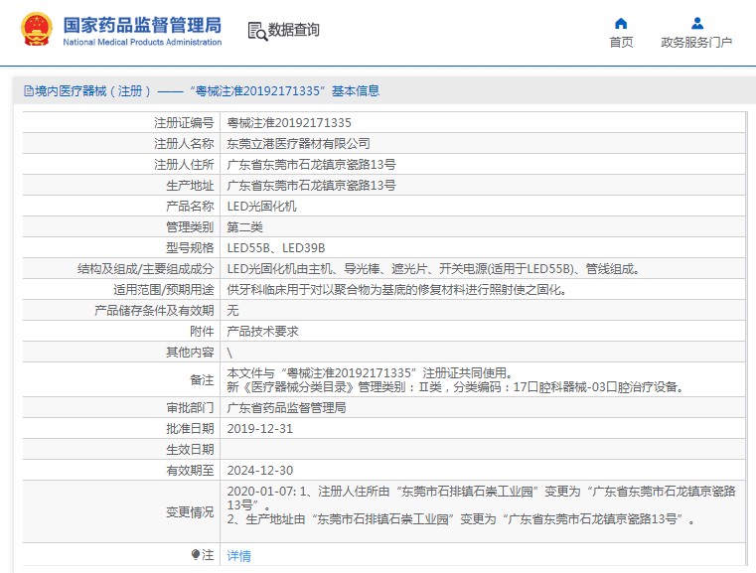Click the home icon above 首页

point(621,24)
